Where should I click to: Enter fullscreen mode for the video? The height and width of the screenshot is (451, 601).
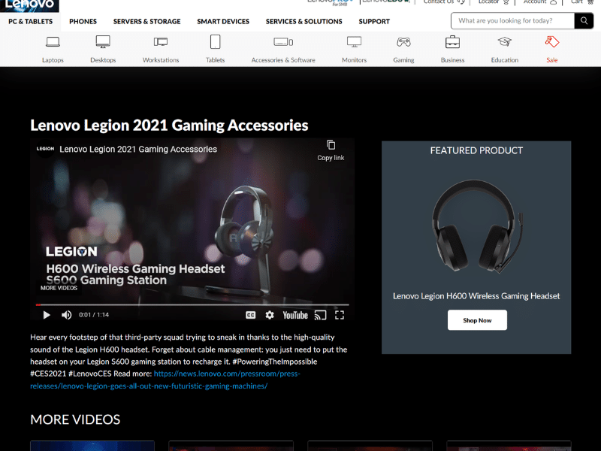click(340, 315)
